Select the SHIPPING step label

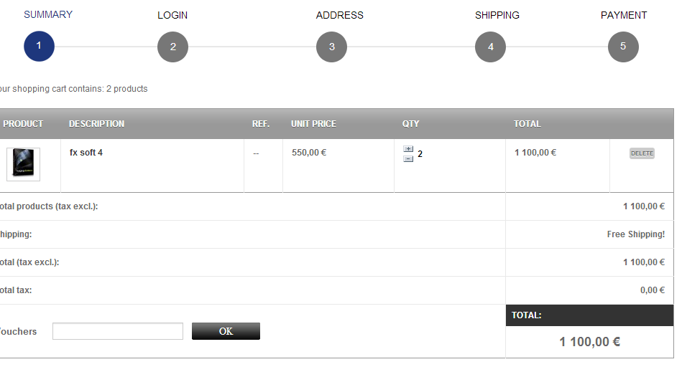pyautogui.click(x=497, y=15)
